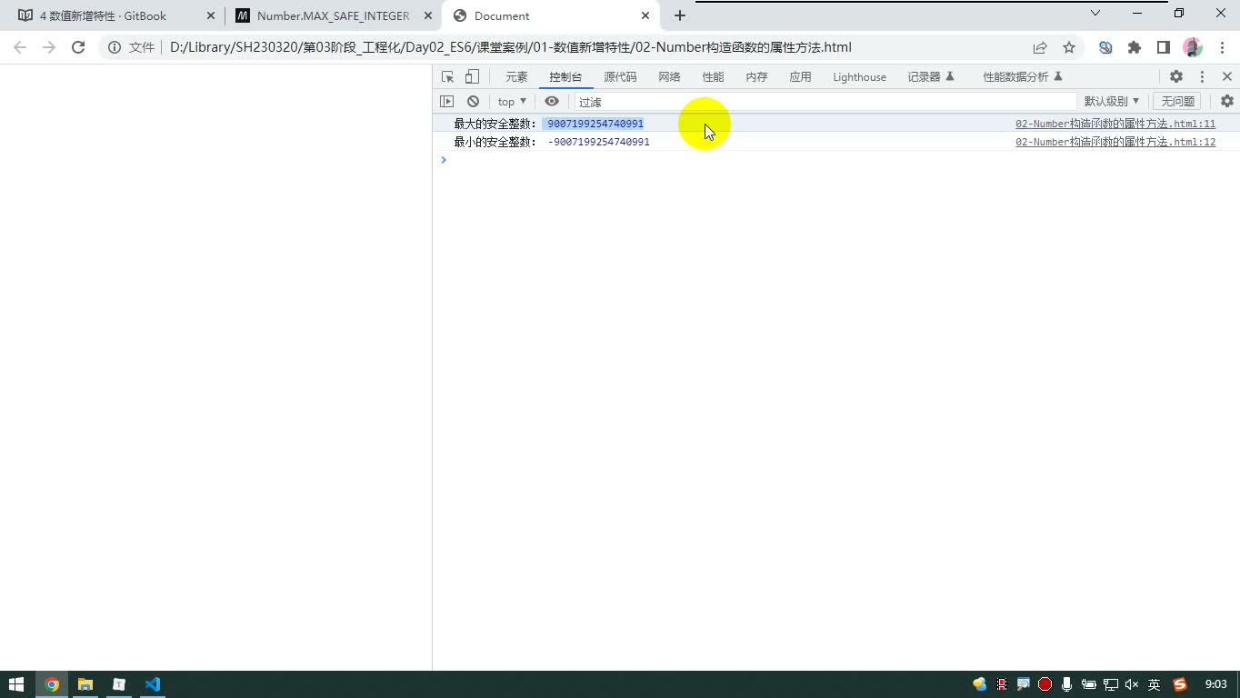Toggle the device toolbar icon
The width and height of the screenshot is (1240, 698).
coord(472,77)
